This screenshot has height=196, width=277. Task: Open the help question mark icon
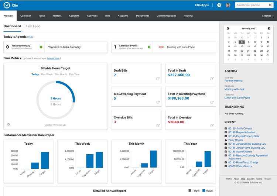point(219,5)
